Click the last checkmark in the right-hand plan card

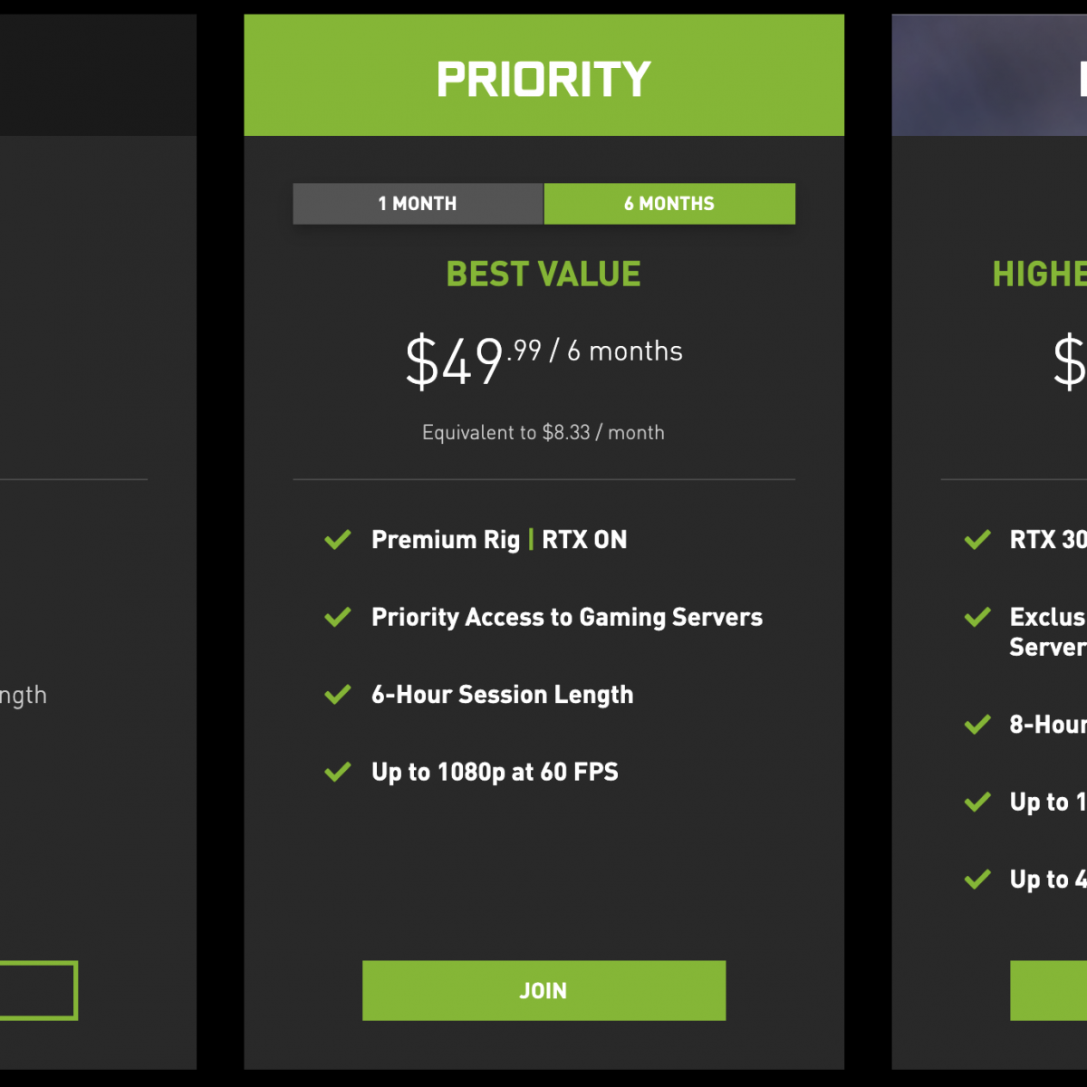pos(977,880)
